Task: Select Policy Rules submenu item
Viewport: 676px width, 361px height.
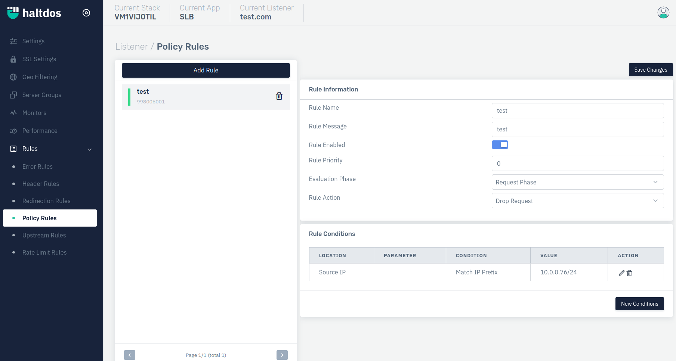Action: click(50, 218)
